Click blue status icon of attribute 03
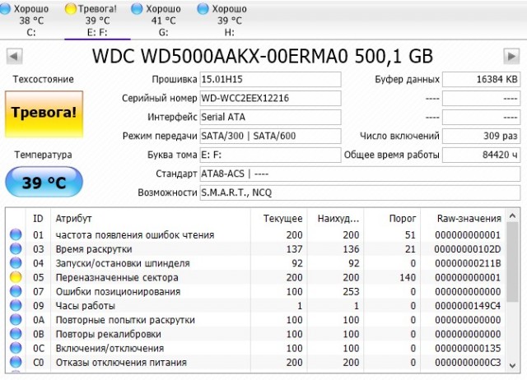This screenshot has width=527, height=380. 16,248
